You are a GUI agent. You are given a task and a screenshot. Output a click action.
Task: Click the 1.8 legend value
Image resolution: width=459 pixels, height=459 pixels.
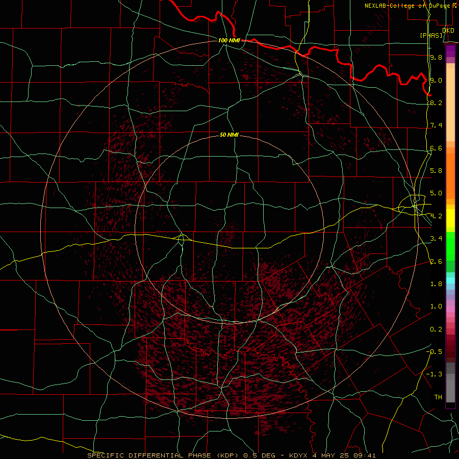click(x=436, y=284)
